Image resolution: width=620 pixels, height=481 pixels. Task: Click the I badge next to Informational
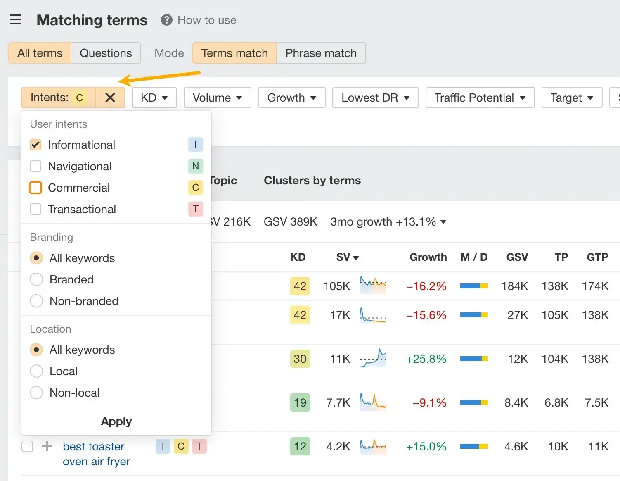(195, 145)
